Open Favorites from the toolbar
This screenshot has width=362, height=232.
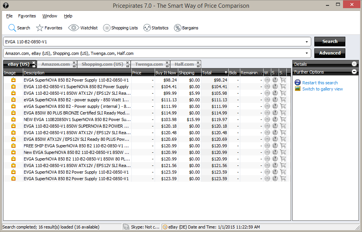49,28
